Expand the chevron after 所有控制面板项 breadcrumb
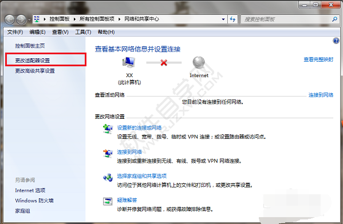 point(120,19)
